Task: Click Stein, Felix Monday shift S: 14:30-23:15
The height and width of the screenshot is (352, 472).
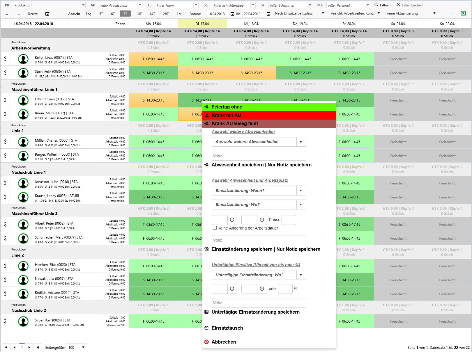Action: 153,73
